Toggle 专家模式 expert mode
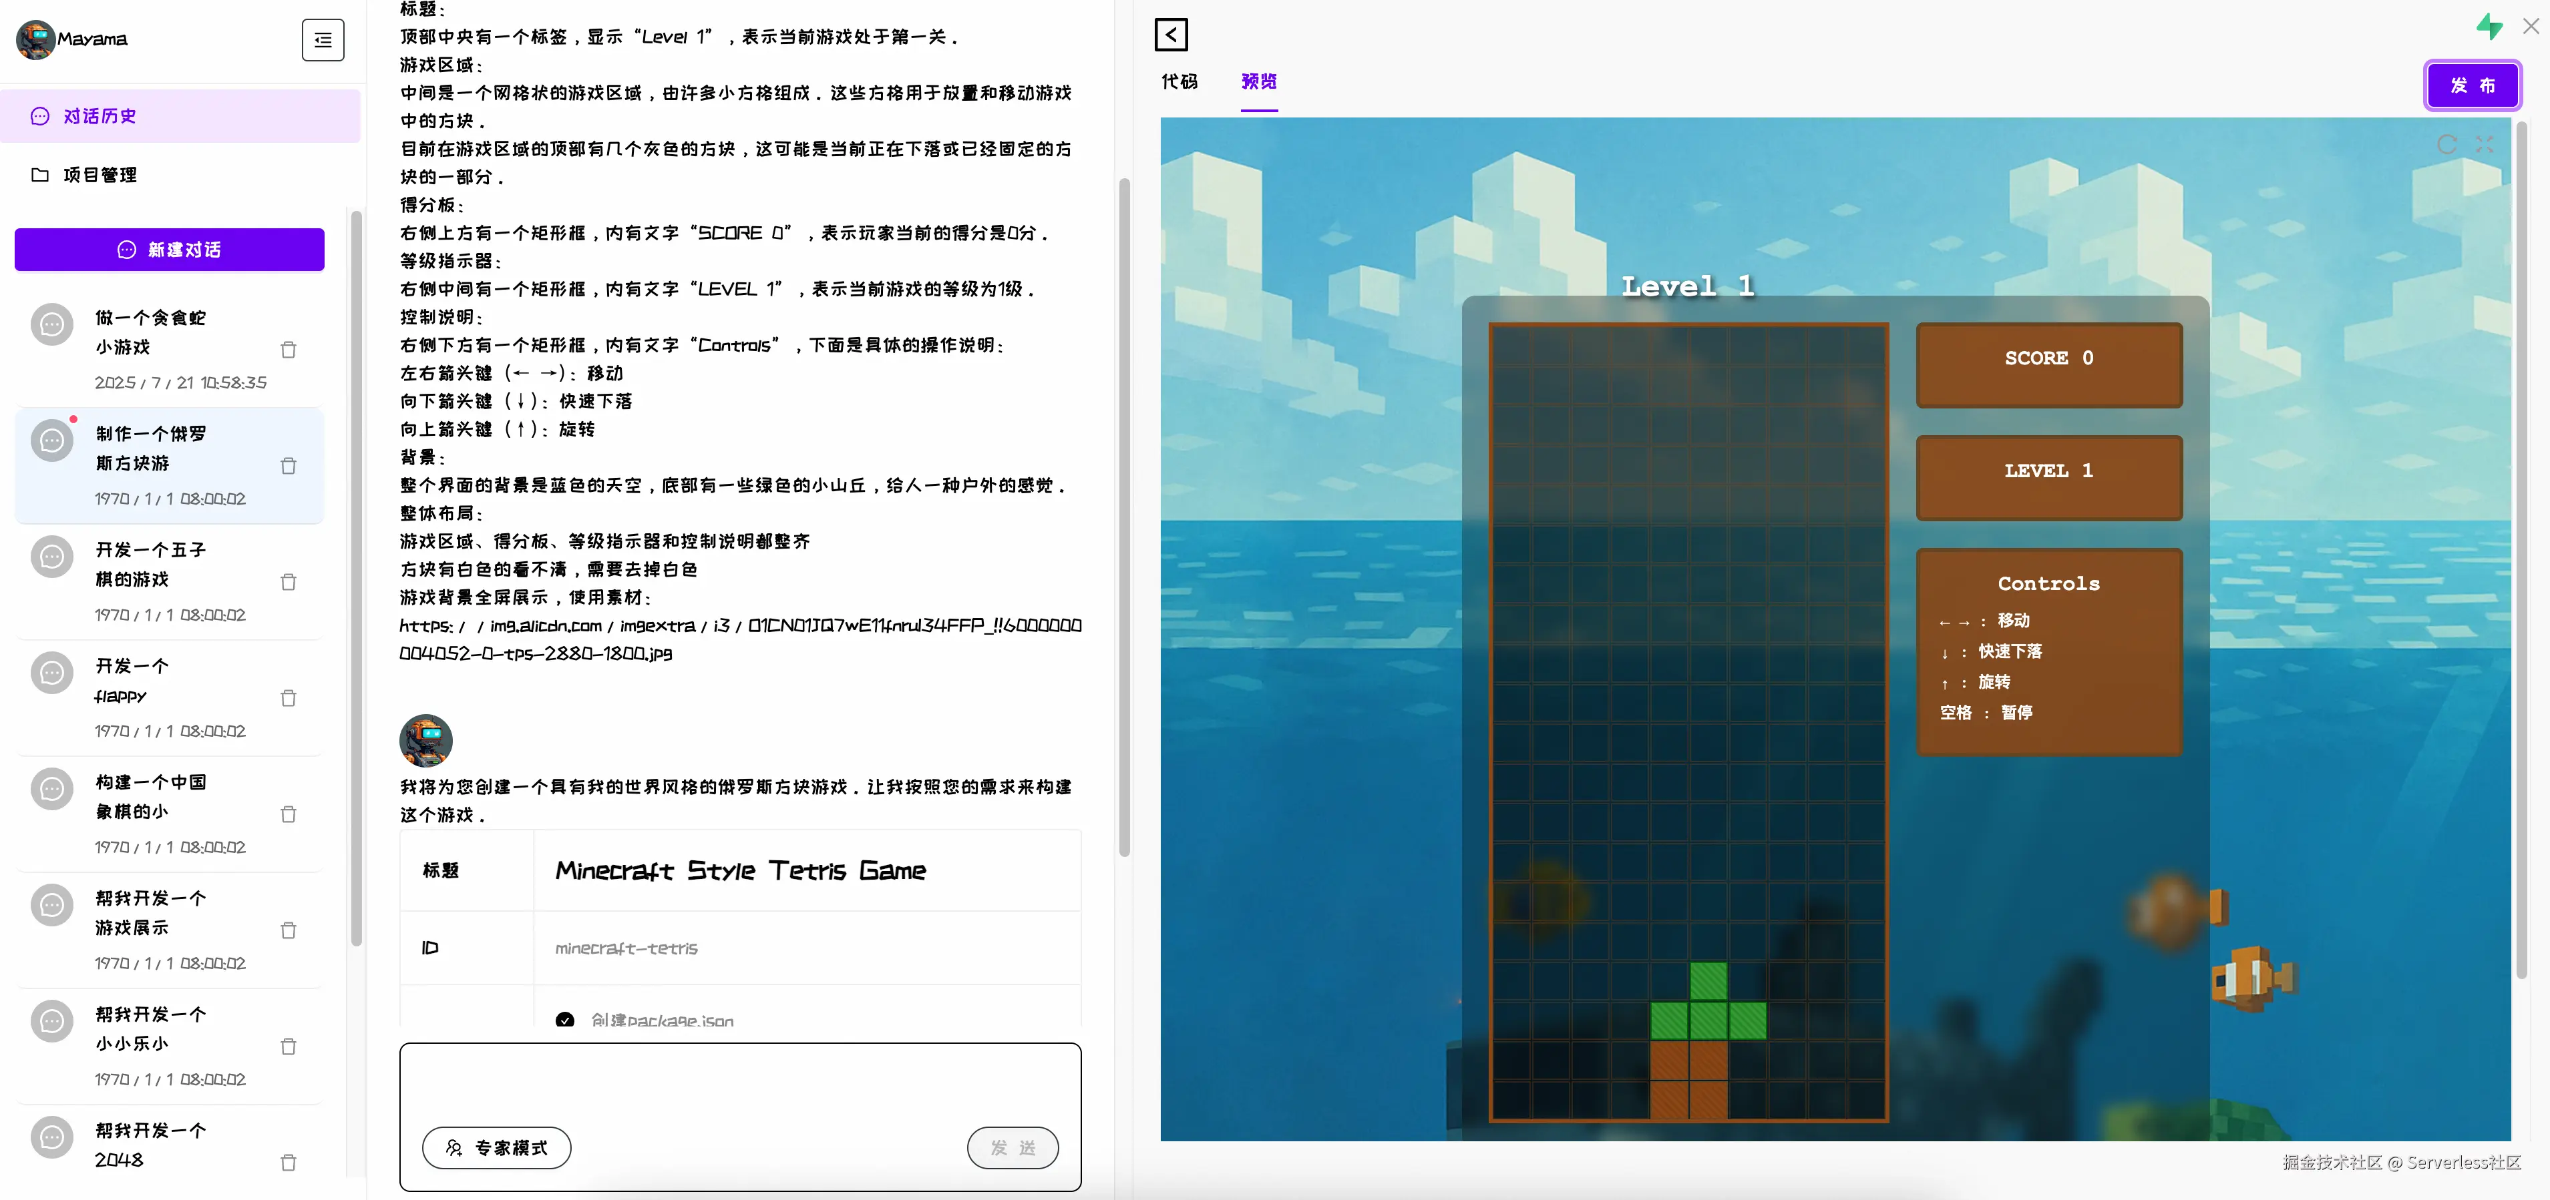The image size is (2550, 1200). 497,1147
